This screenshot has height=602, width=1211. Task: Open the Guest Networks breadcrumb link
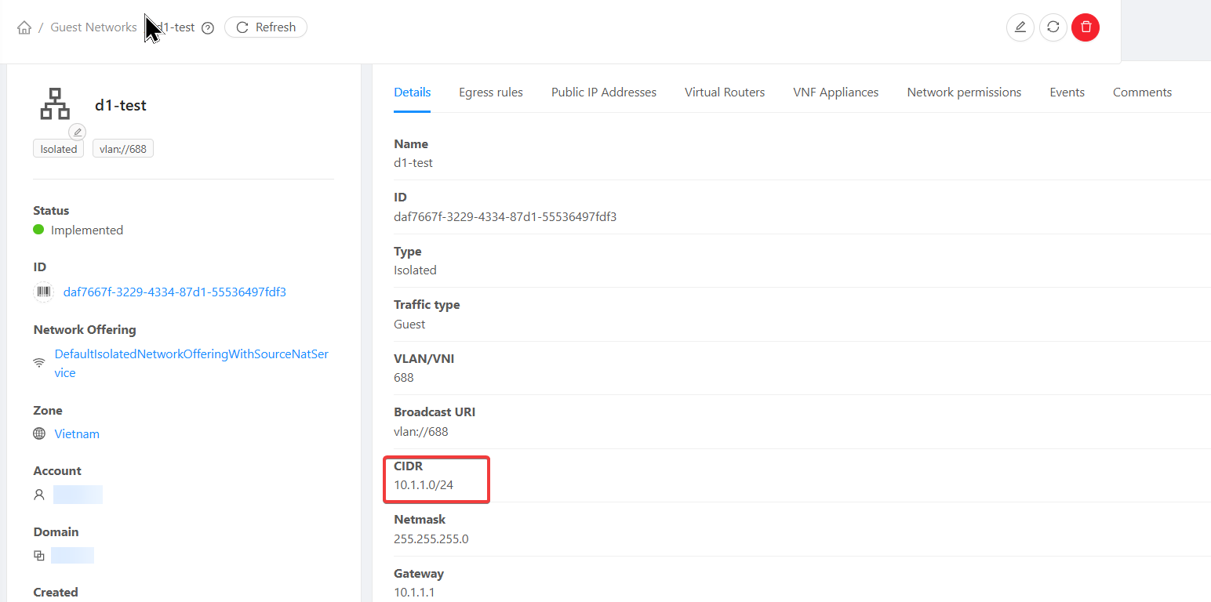click(93, 27)
